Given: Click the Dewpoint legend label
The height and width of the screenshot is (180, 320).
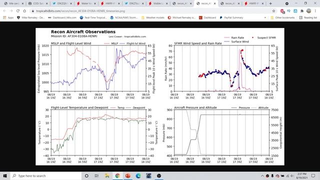Looking at the screenshot, I should [x=139, y=107].
